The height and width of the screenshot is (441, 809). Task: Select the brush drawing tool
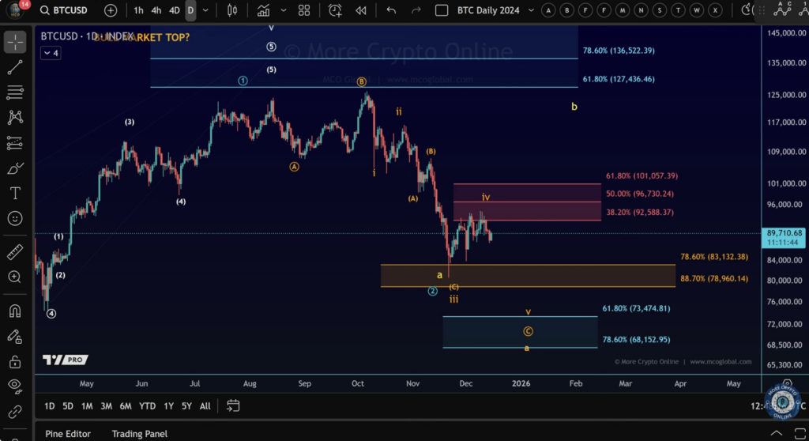coord(15,168)
